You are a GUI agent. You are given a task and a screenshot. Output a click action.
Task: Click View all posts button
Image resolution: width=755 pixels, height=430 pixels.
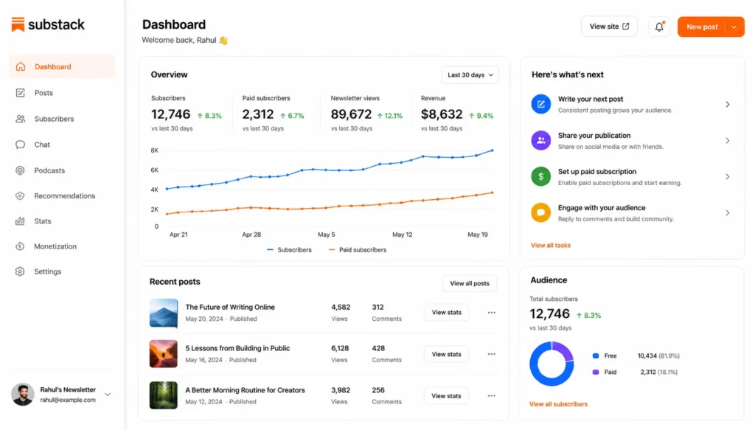tap(470, 283)
